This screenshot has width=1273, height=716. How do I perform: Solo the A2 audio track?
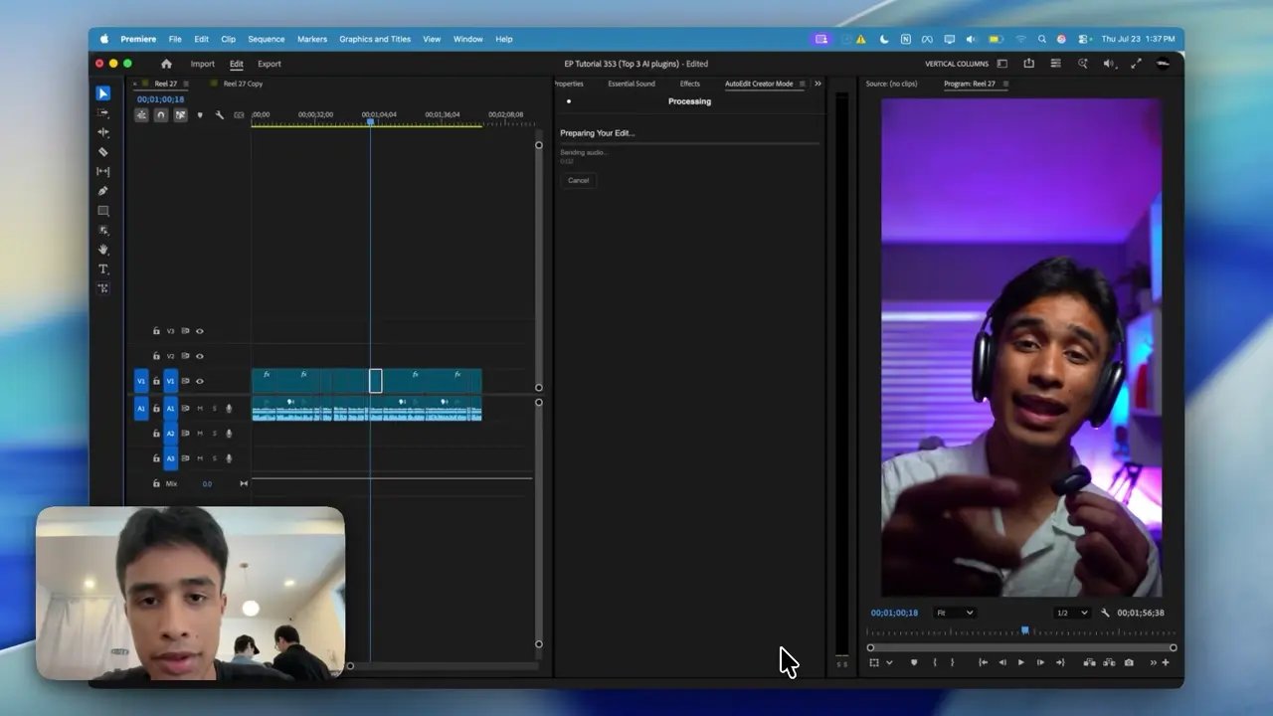point(214,434)
